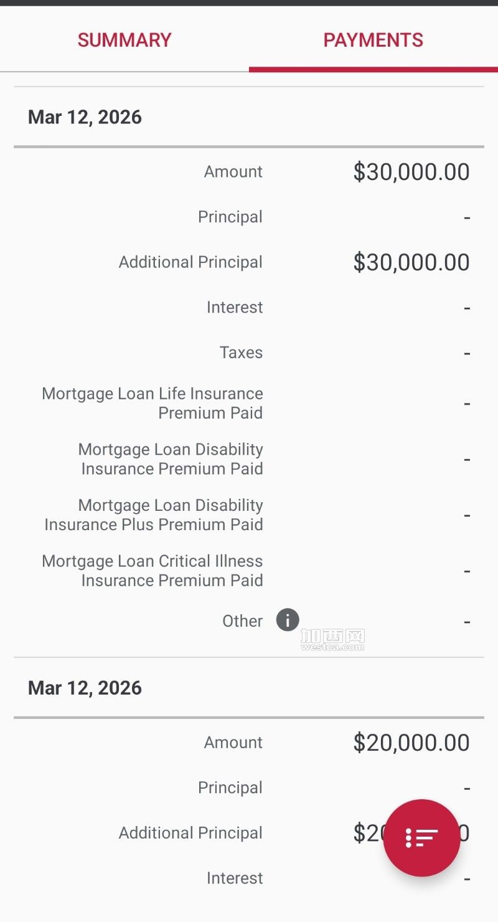The height and width of the screenshot is (922, 498).
Task: Click the westca.com watermark logo
Action: (x=332, y=640)
